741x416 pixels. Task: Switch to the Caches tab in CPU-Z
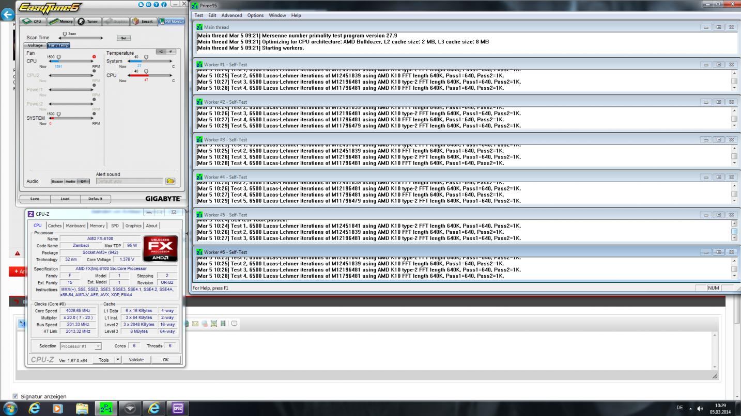(54, 226)
